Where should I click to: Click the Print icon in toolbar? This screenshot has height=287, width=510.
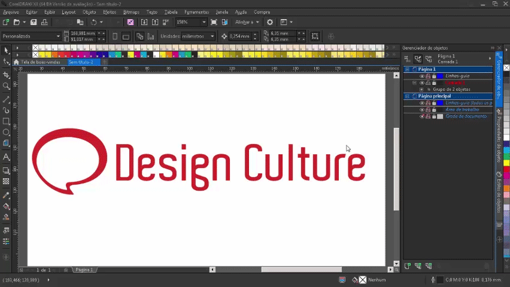44,22
